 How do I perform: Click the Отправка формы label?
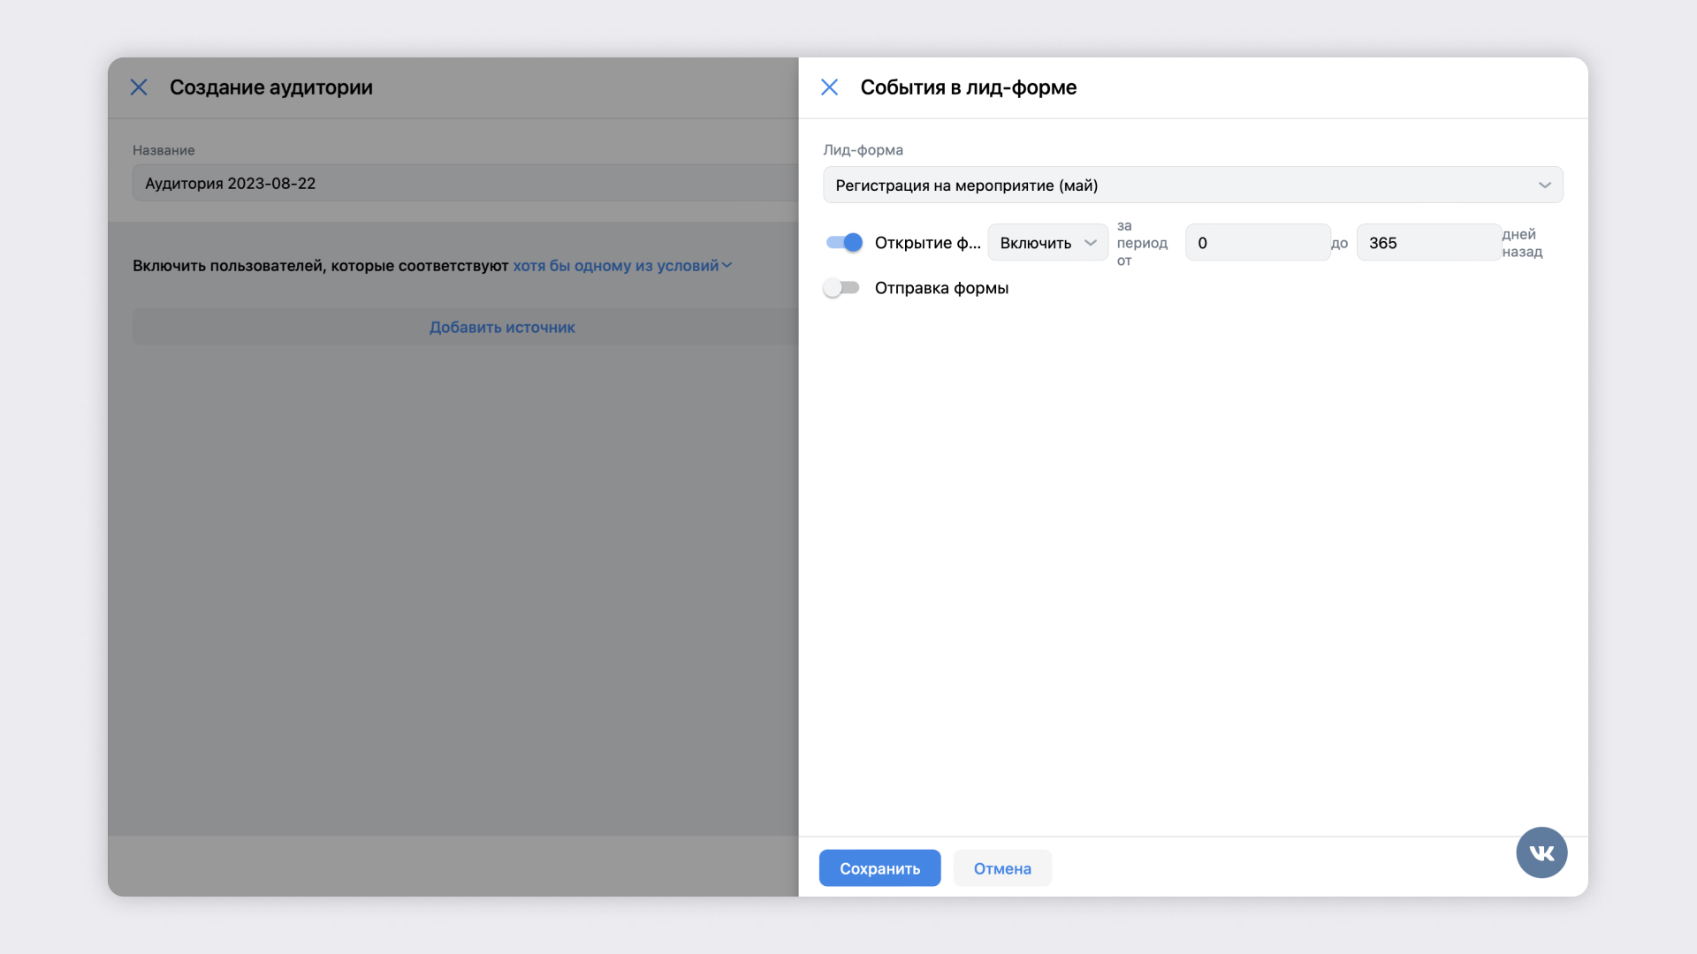941,288
